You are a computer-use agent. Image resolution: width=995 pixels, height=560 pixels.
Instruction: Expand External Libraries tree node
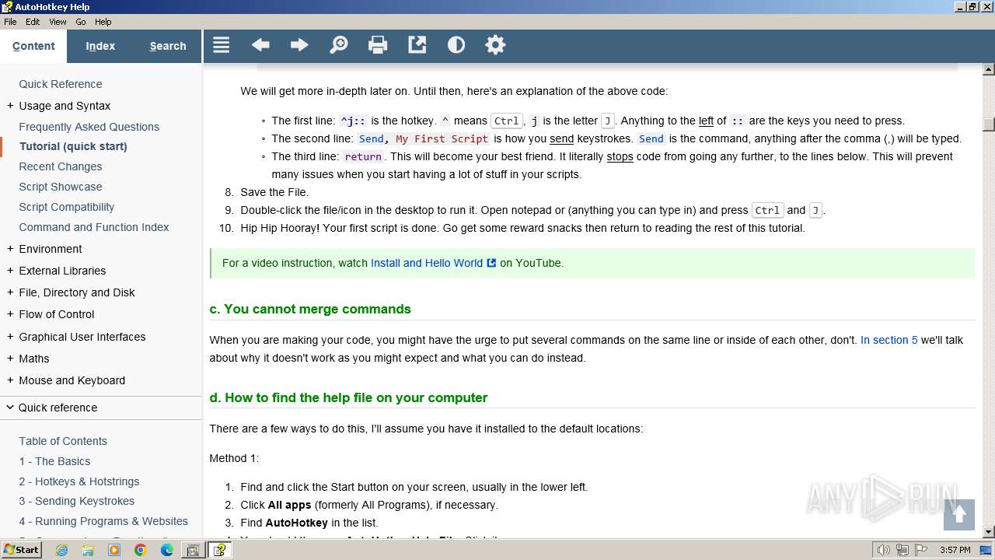click(10, 271)
